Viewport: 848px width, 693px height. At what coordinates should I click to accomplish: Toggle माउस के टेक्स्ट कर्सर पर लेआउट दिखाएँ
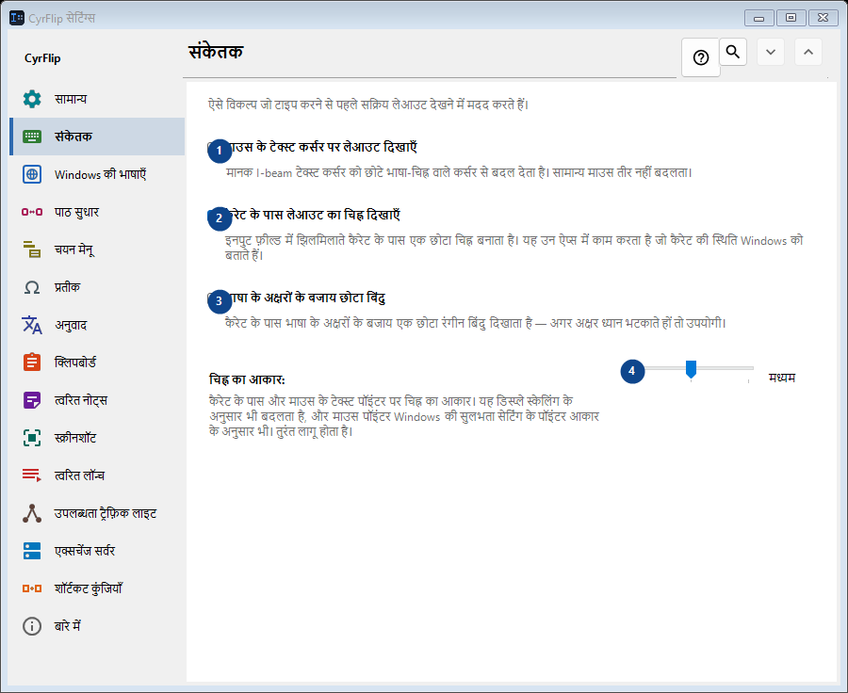(313, 147)
